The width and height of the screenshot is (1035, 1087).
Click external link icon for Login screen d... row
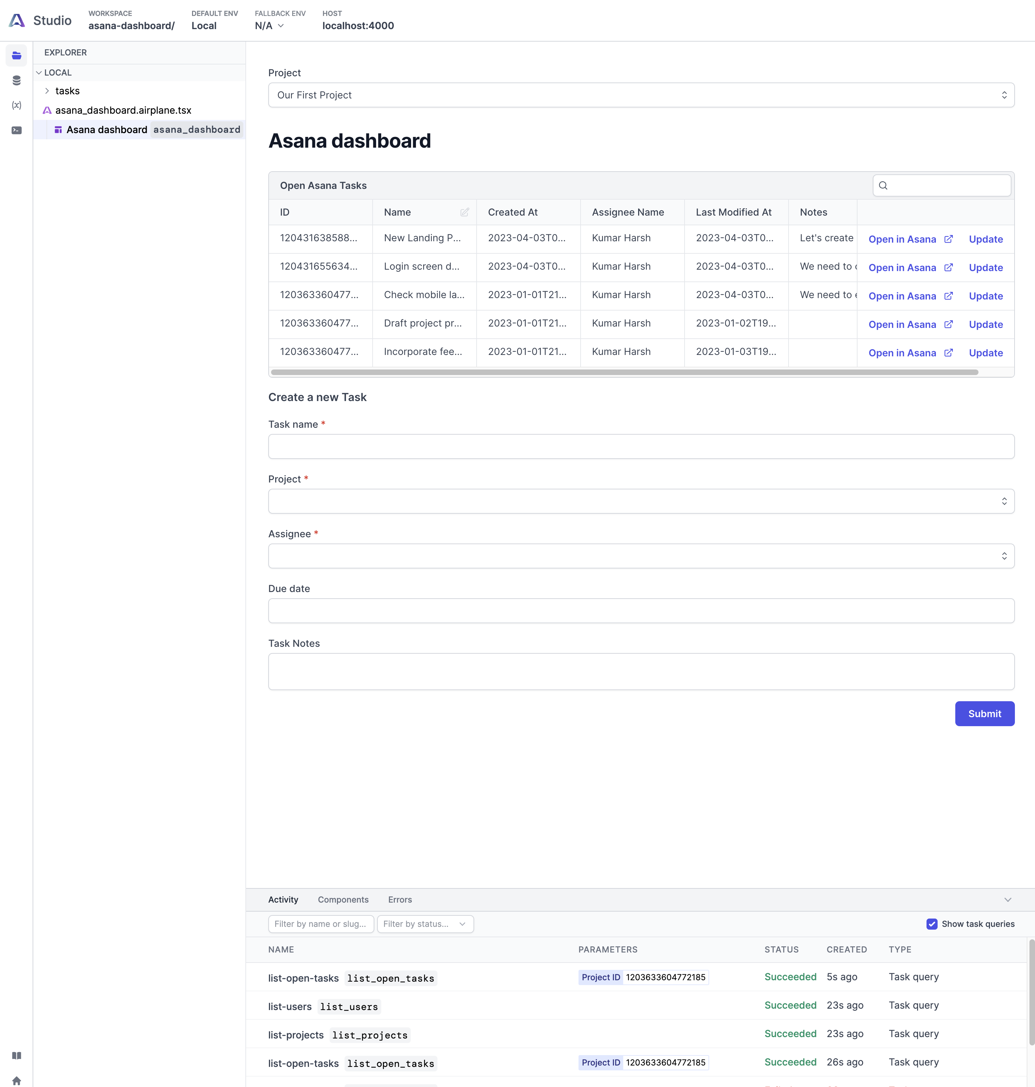click(x=948, y=268)
